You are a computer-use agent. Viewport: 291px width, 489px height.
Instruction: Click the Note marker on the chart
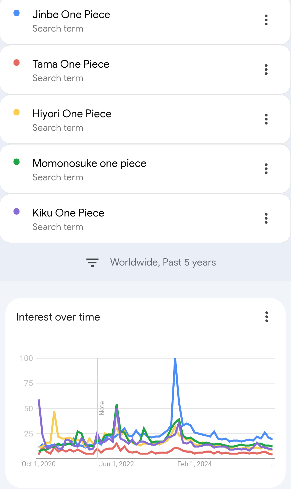102,408
